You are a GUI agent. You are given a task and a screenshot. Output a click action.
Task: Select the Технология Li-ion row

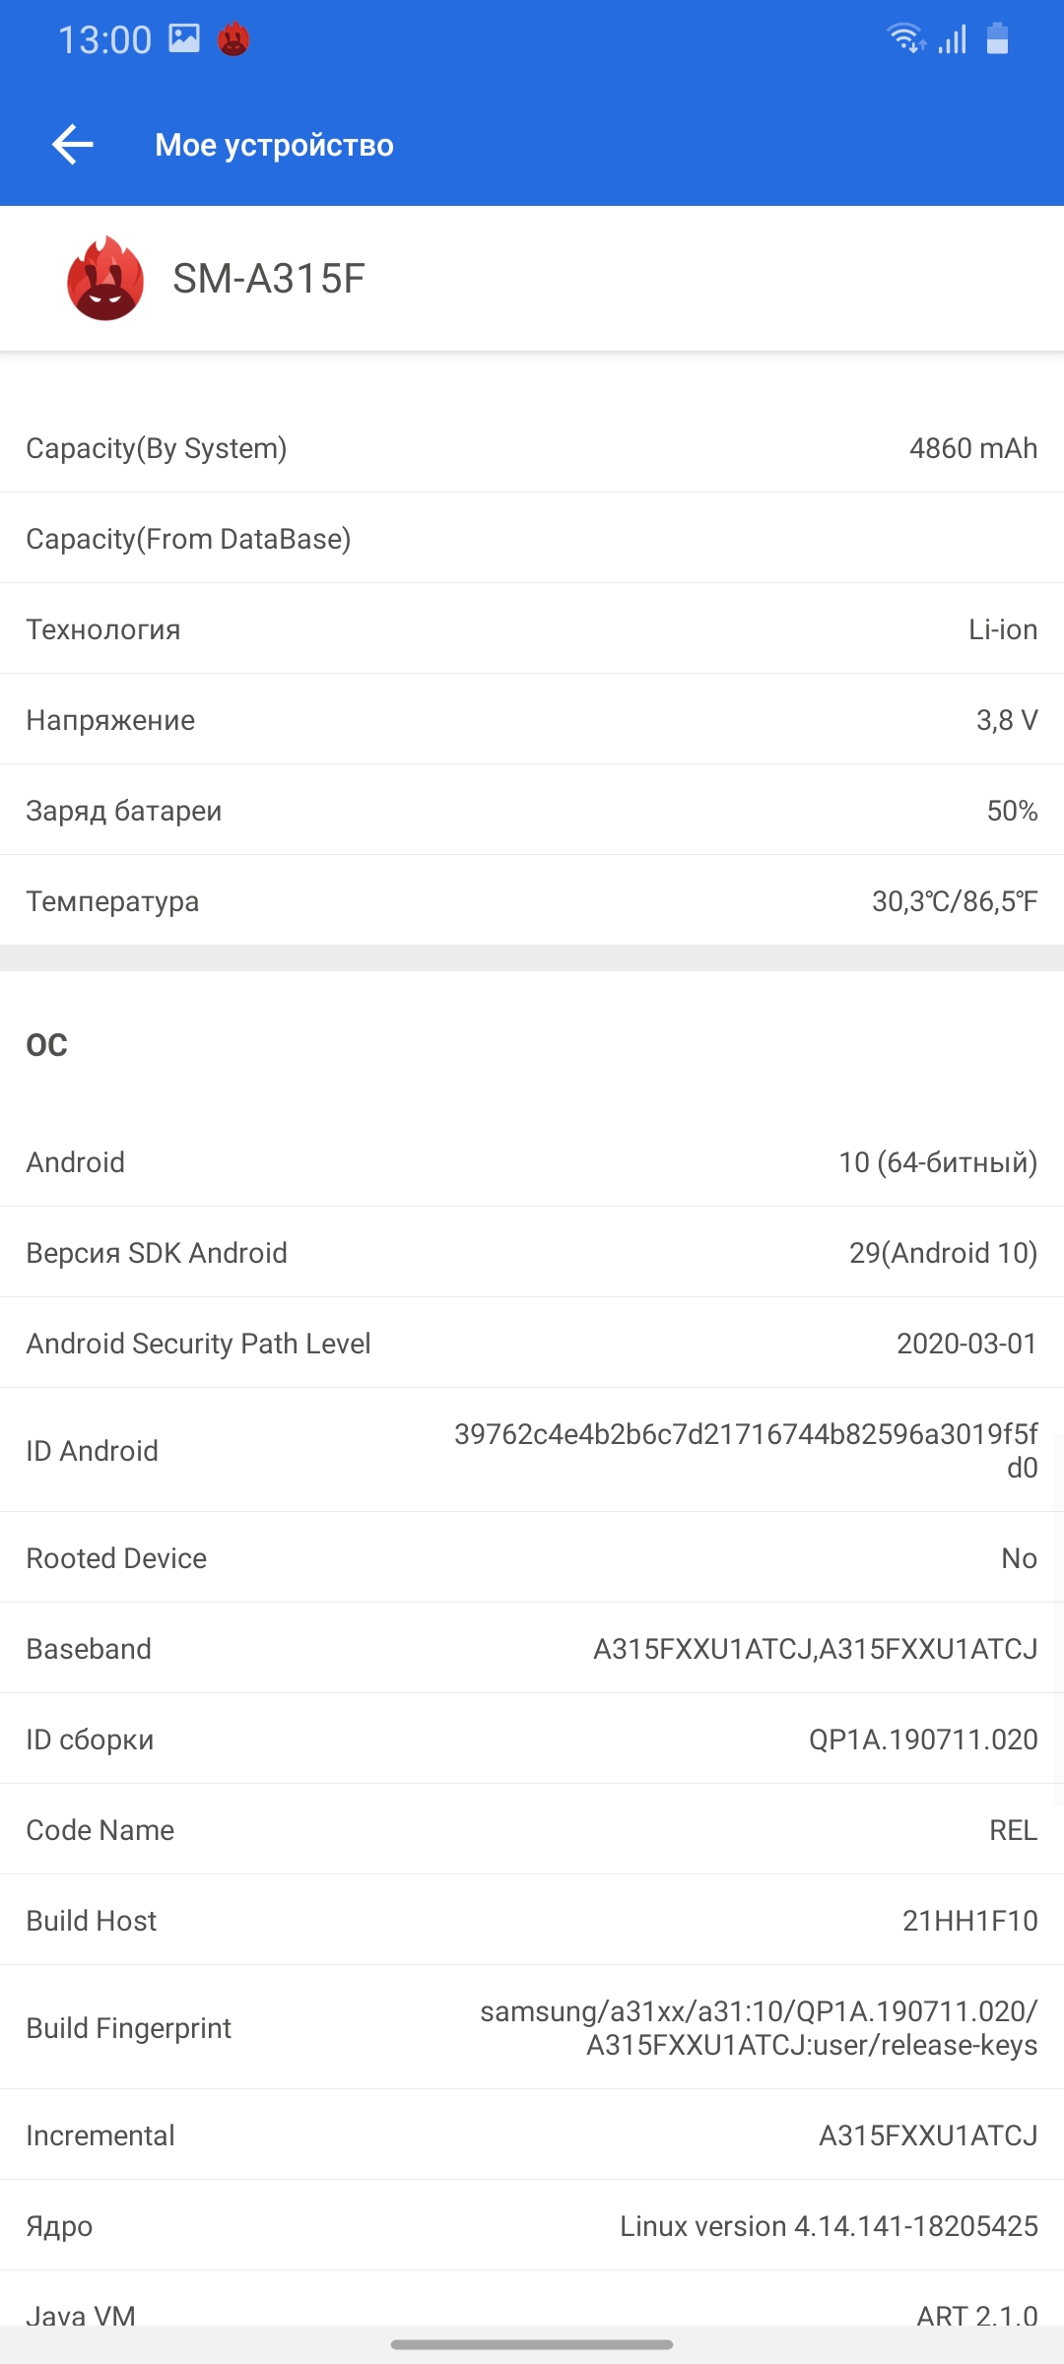click(x=532, y=629)
